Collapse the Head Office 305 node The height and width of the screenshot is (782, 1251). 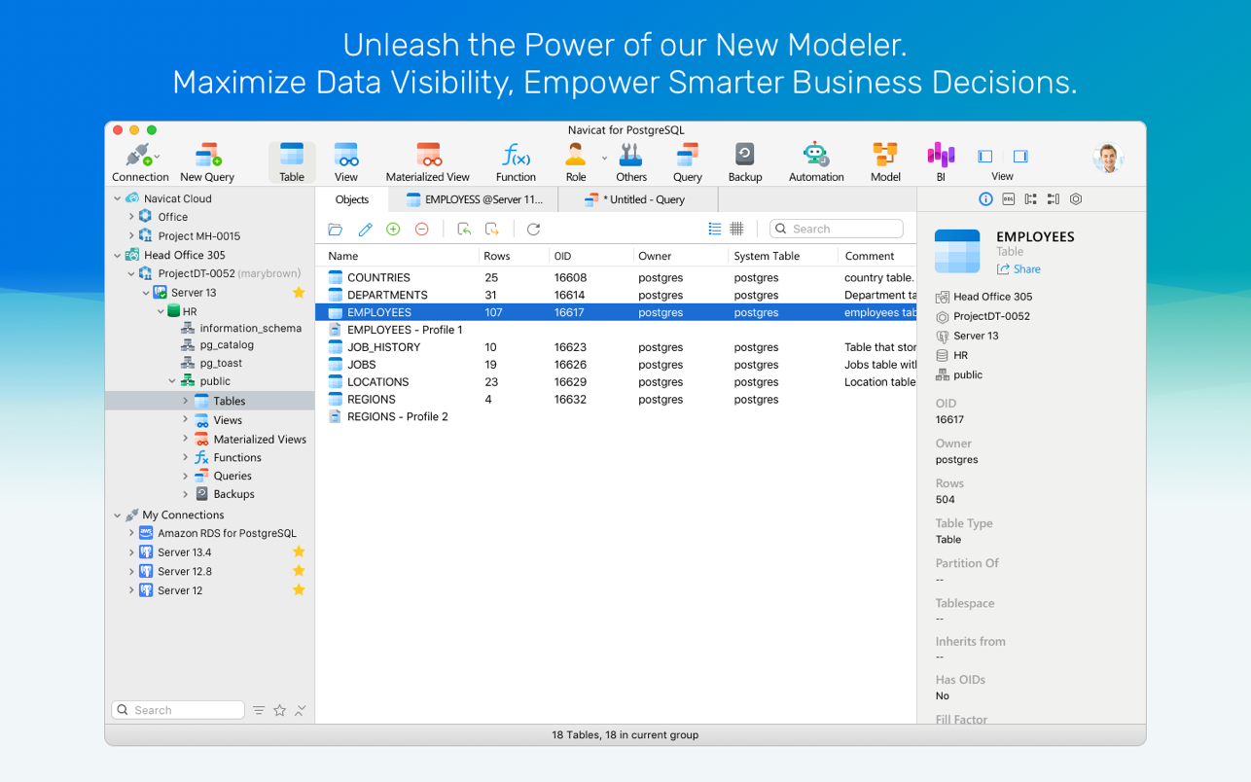tap(118, 255)
